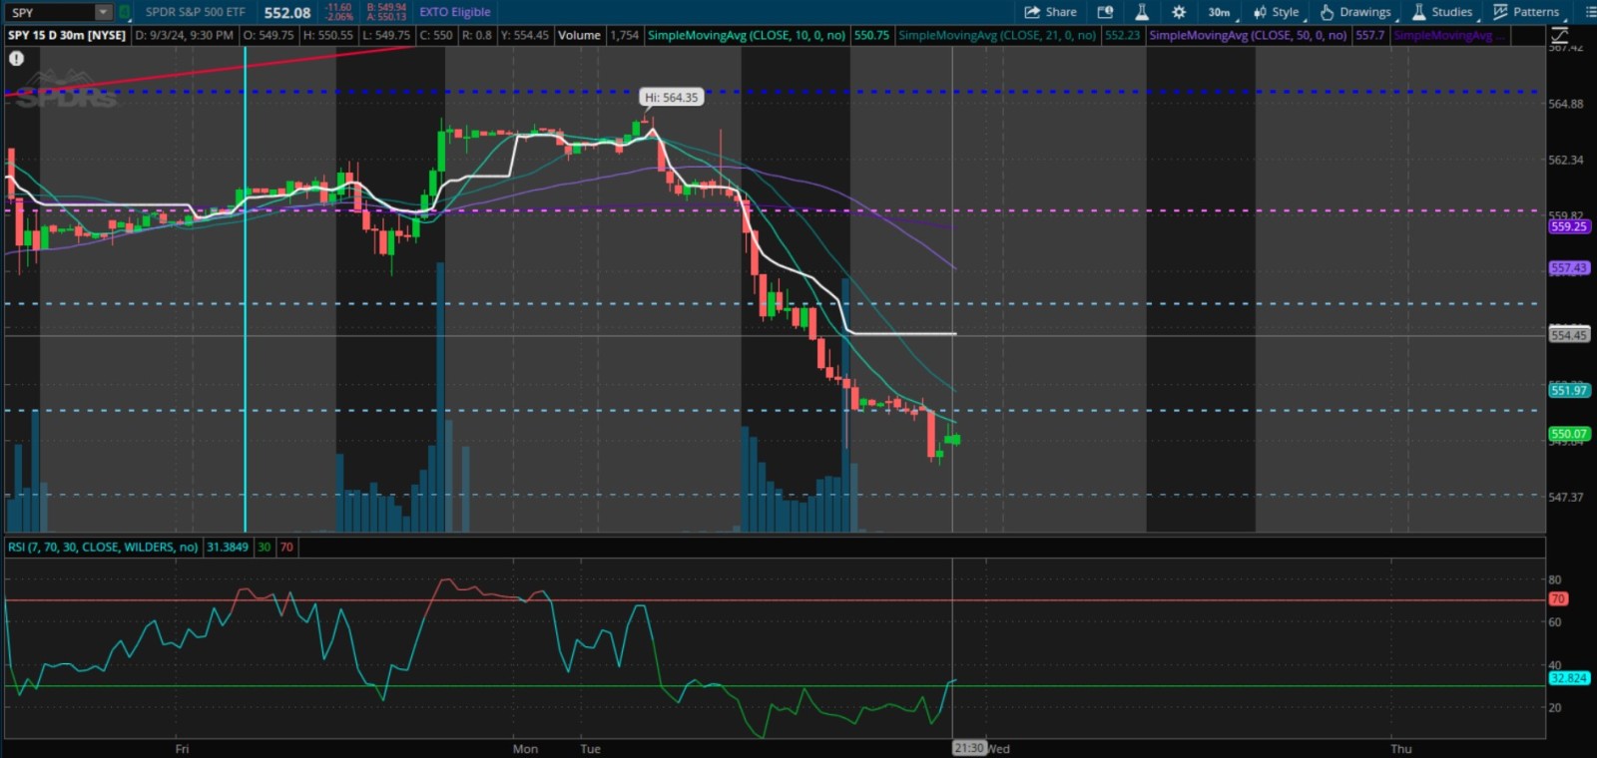The image size is (1597, 758).
Task: Open the Drawings menu
Action: tap(1356, 12)
